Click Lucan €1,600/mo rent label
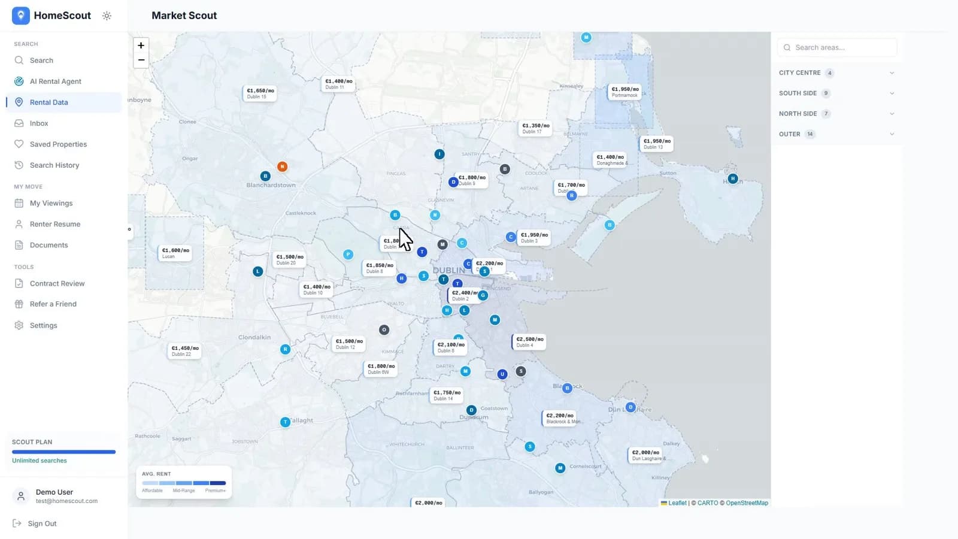This screenshot has width=958, height=539. (176, 253)
